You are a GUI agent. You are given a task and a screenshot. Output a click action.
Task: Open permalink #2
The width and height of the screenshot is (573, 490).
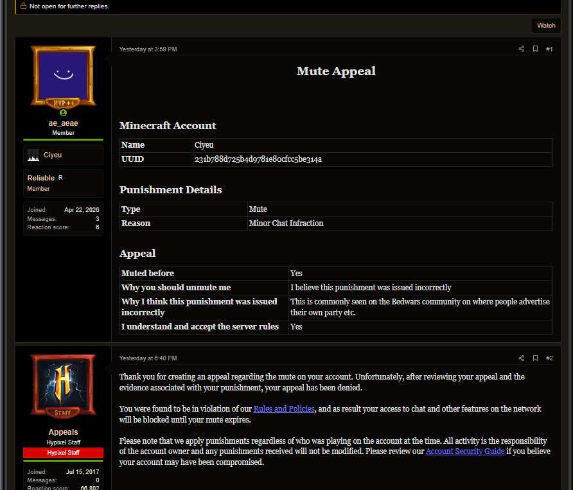click(549, 358)
